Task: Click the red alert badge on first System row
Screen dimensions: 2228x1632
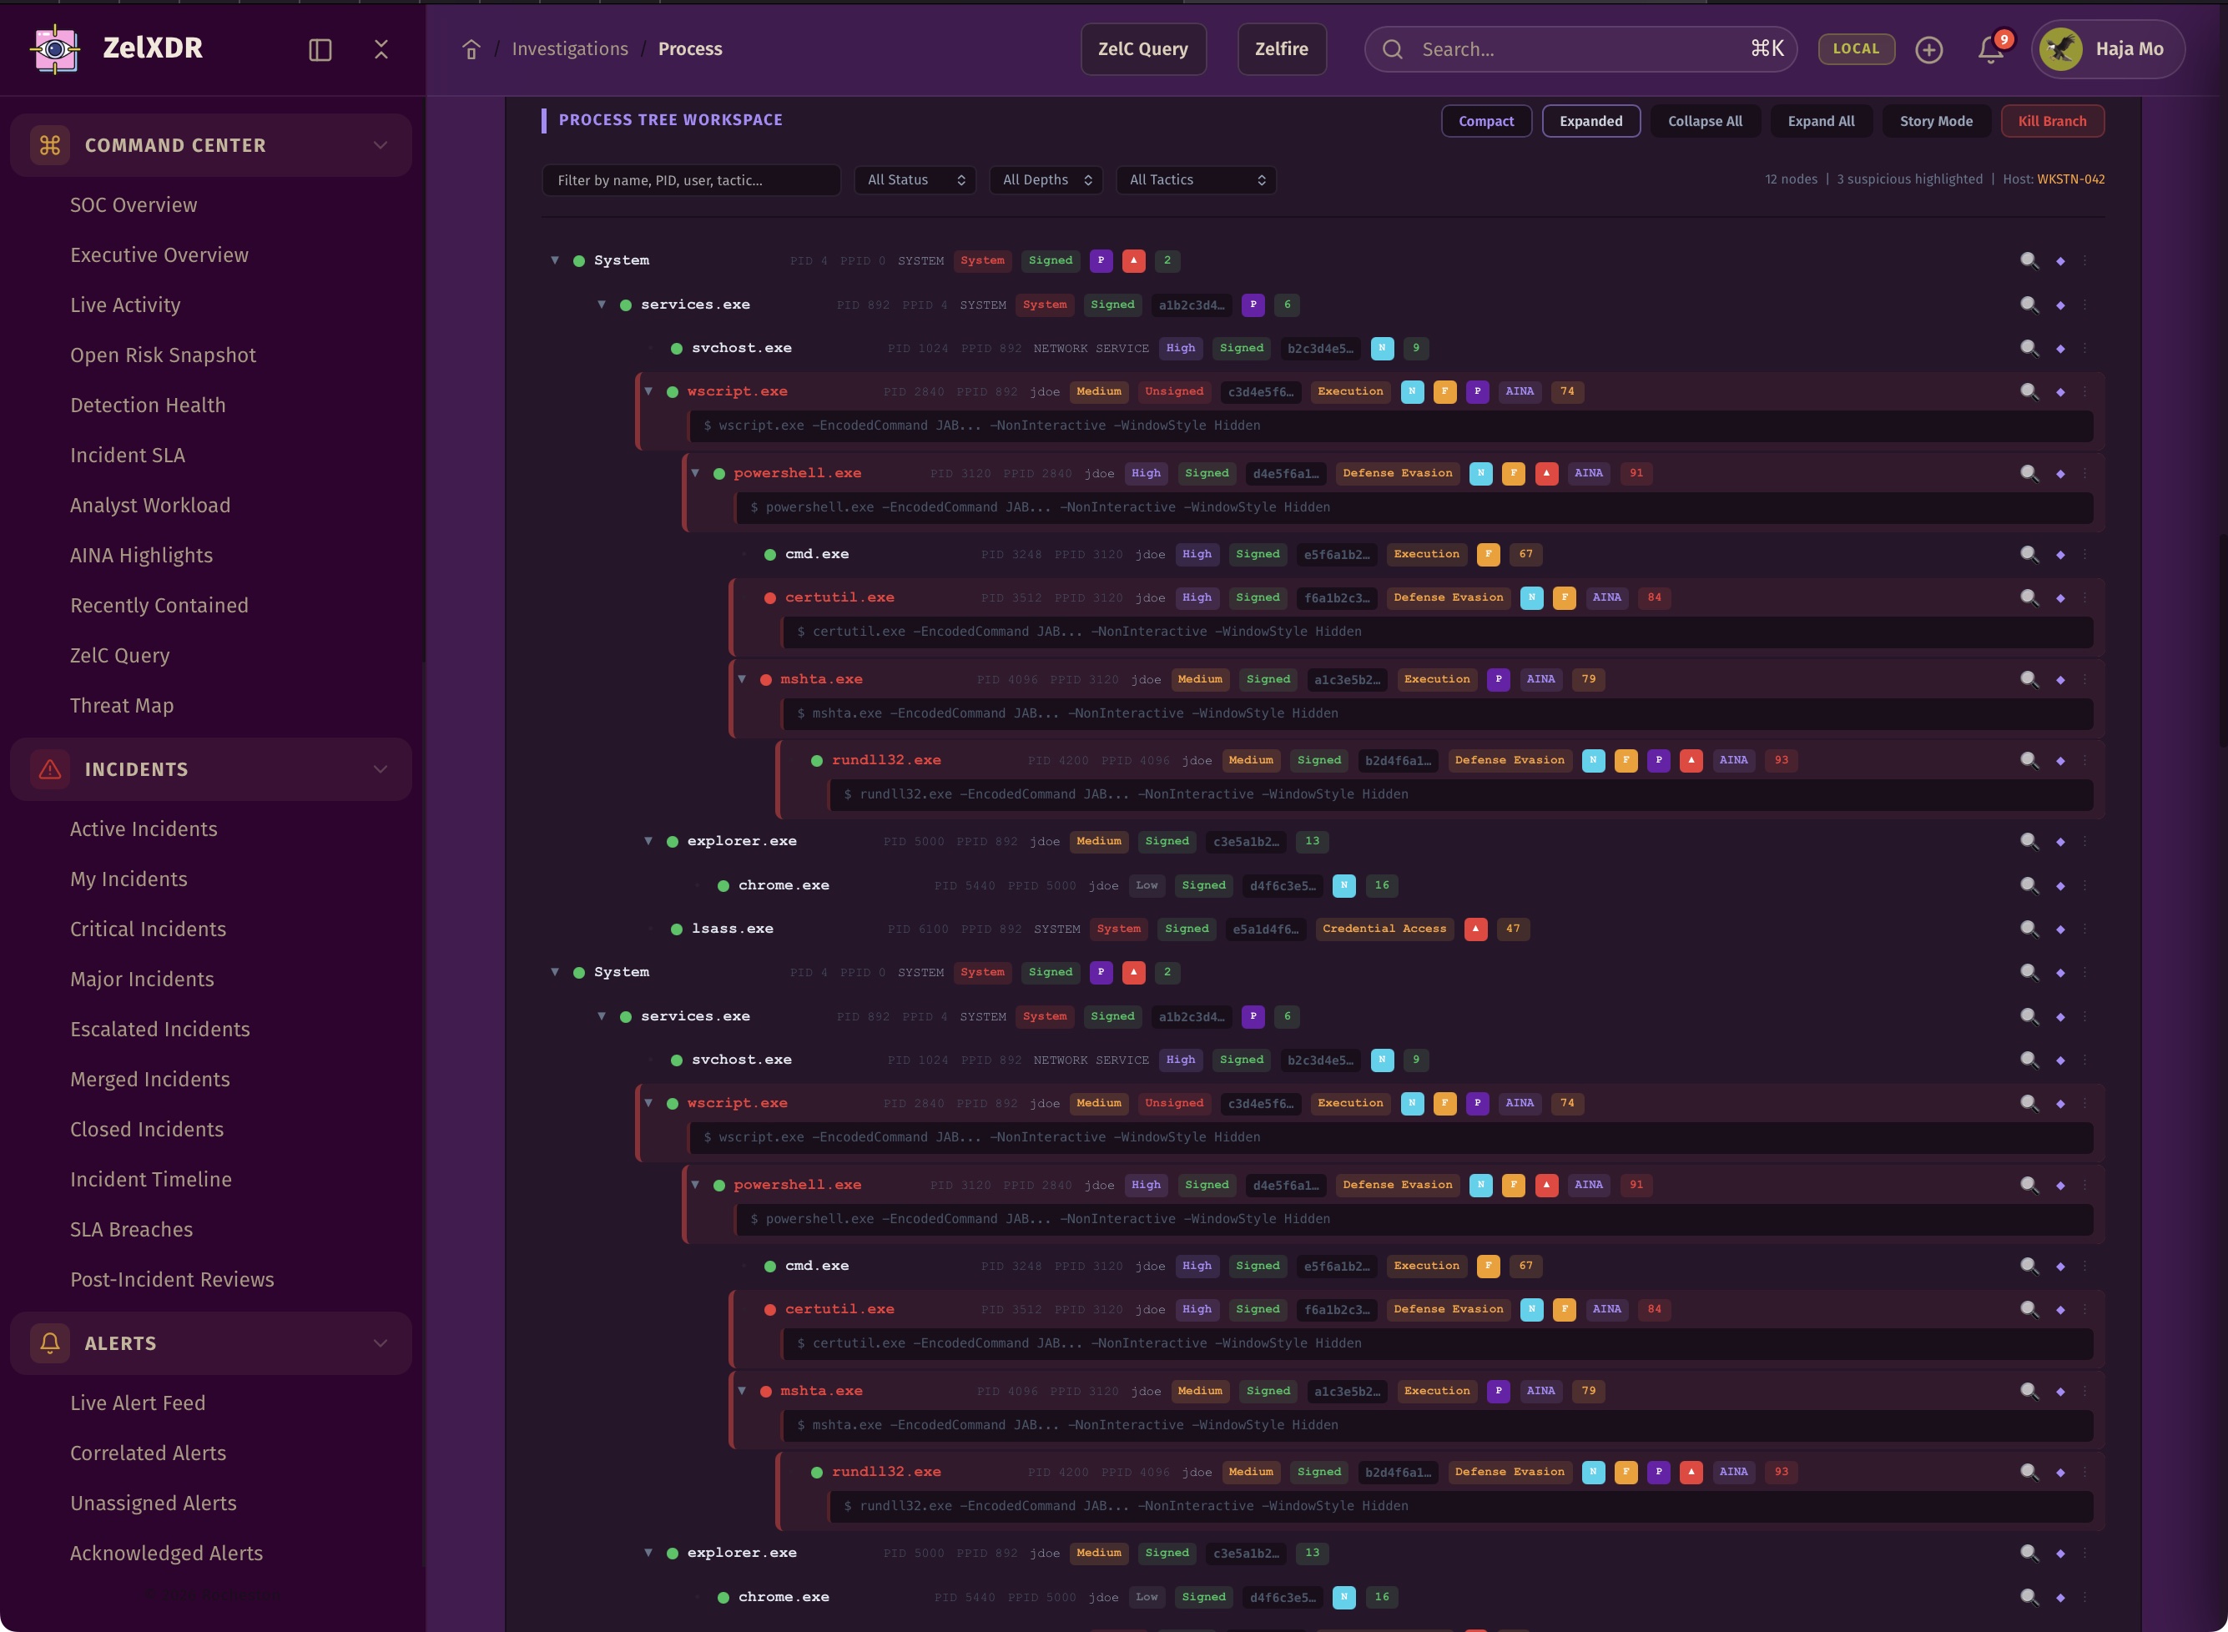Action: coord(1133,261)
